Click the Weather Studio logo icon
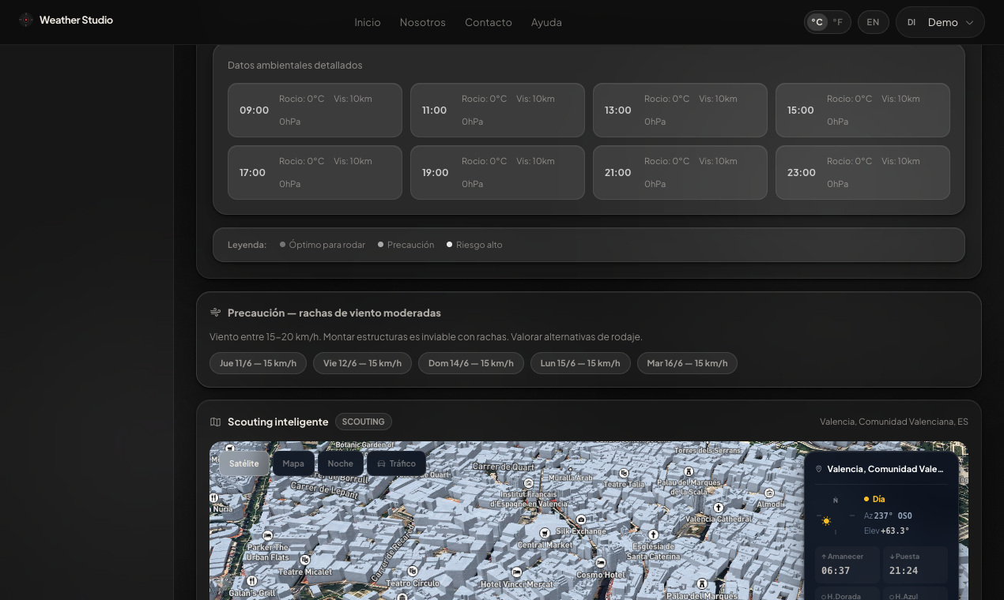1004x600 pixels. 26,21
